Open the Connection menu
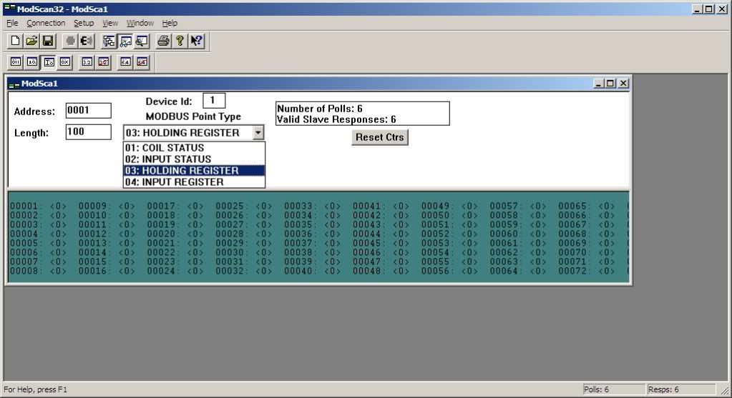732x398 pixels. (46, 23)
